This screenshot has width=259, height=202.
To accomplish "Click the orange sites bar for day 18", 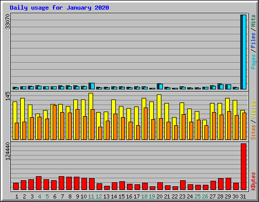I will pos(146,124).
